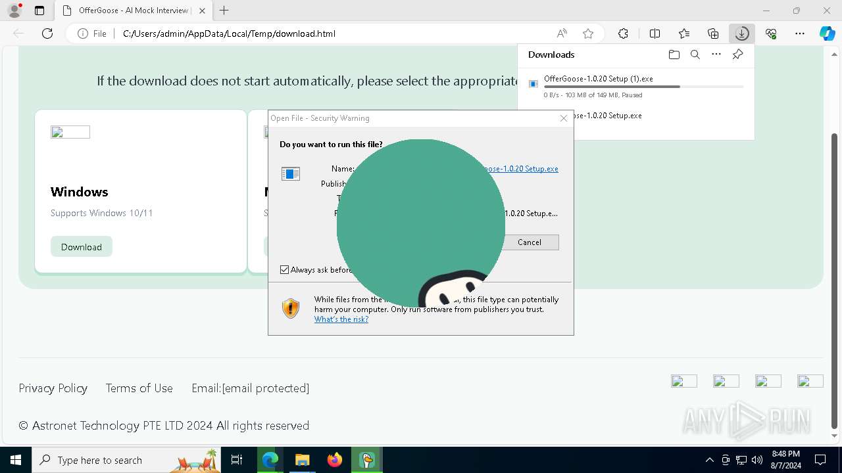Show hidden system tray icons
This screenshot has width=842, height=473.
click(709, 460)
